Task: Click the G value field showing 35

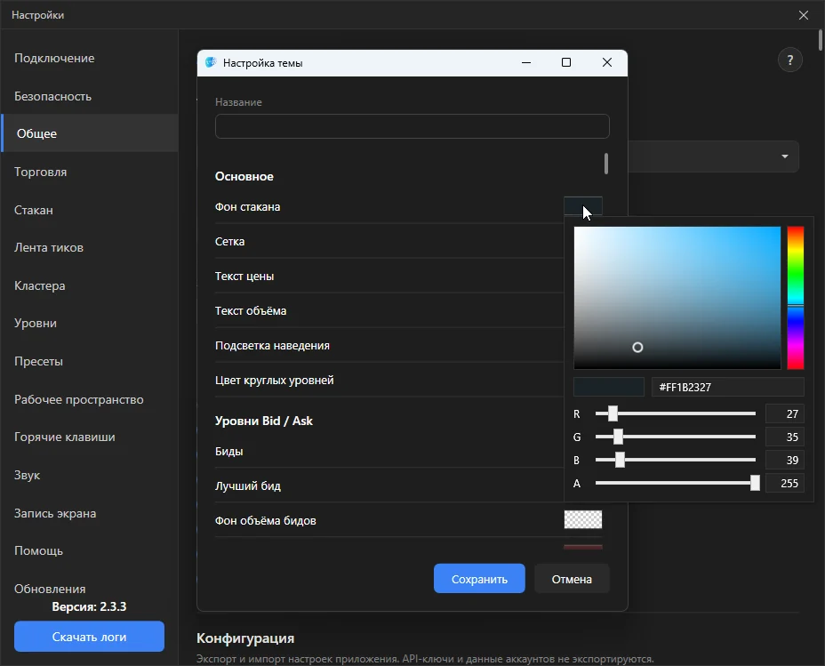Action: click(784, 437)
